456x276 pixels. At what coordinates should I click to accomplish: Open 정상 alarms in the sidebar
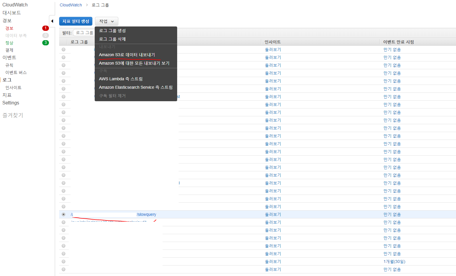(x=9, y=43)
